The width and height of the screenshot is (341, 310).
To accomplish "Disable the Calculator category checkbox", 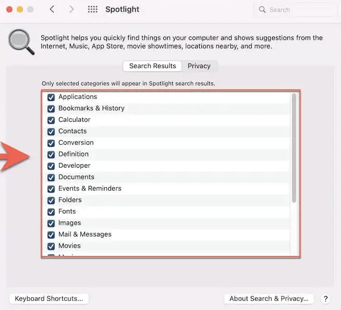I will pyautogui.click(x=51, y=120).
